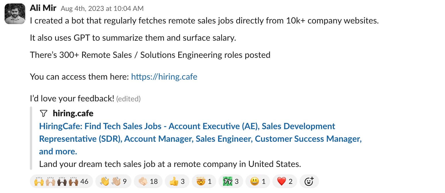Click the bold hiring.cafe site name
Image resolution: width=445 pixels, height=193 pixels.
tap(73, 113)
